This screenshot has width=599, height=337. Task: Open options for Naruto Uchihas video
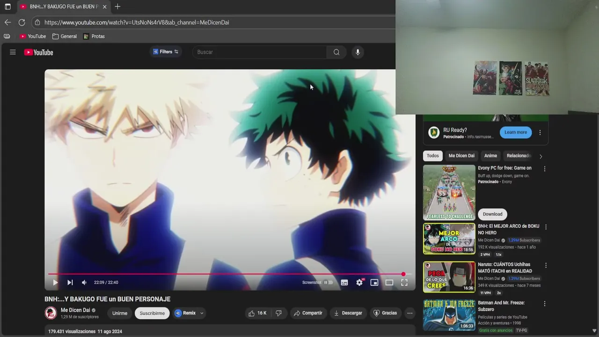tap(546, 265)
